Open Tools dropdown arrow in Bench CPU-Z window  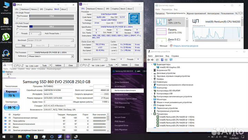(x=50, y=65)
